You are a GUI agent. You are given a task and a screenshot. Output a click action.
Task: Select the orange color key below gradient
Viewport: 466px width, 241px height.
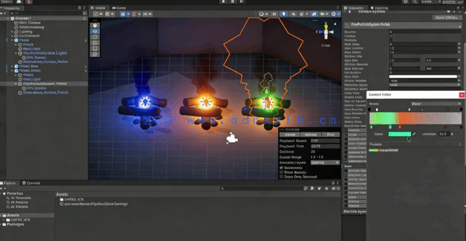[x=400, y=127]
